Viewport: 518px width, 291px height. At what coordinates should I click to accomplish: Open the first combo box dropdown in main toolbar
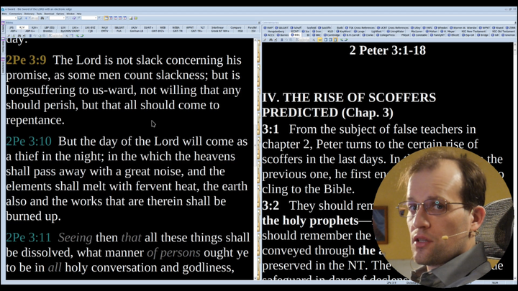[16, 18]
